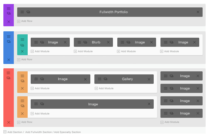Open the Gallery module settings icon

pos(100,79)
